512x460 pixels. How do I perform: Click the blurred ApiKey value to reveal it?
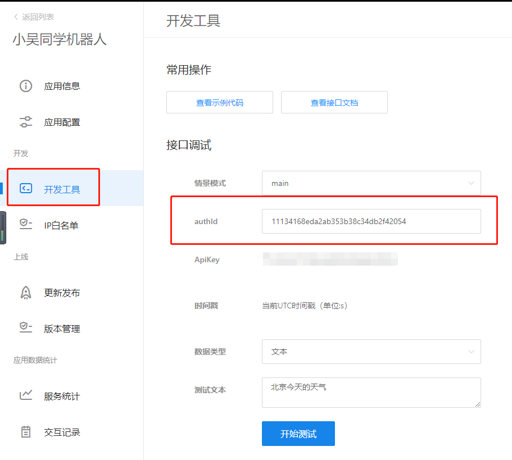[x=330, y=259]
